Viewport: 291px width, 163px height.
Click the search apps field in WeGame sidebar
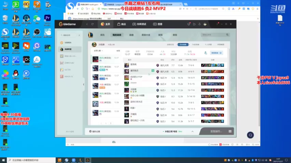(x=68, y=35)
